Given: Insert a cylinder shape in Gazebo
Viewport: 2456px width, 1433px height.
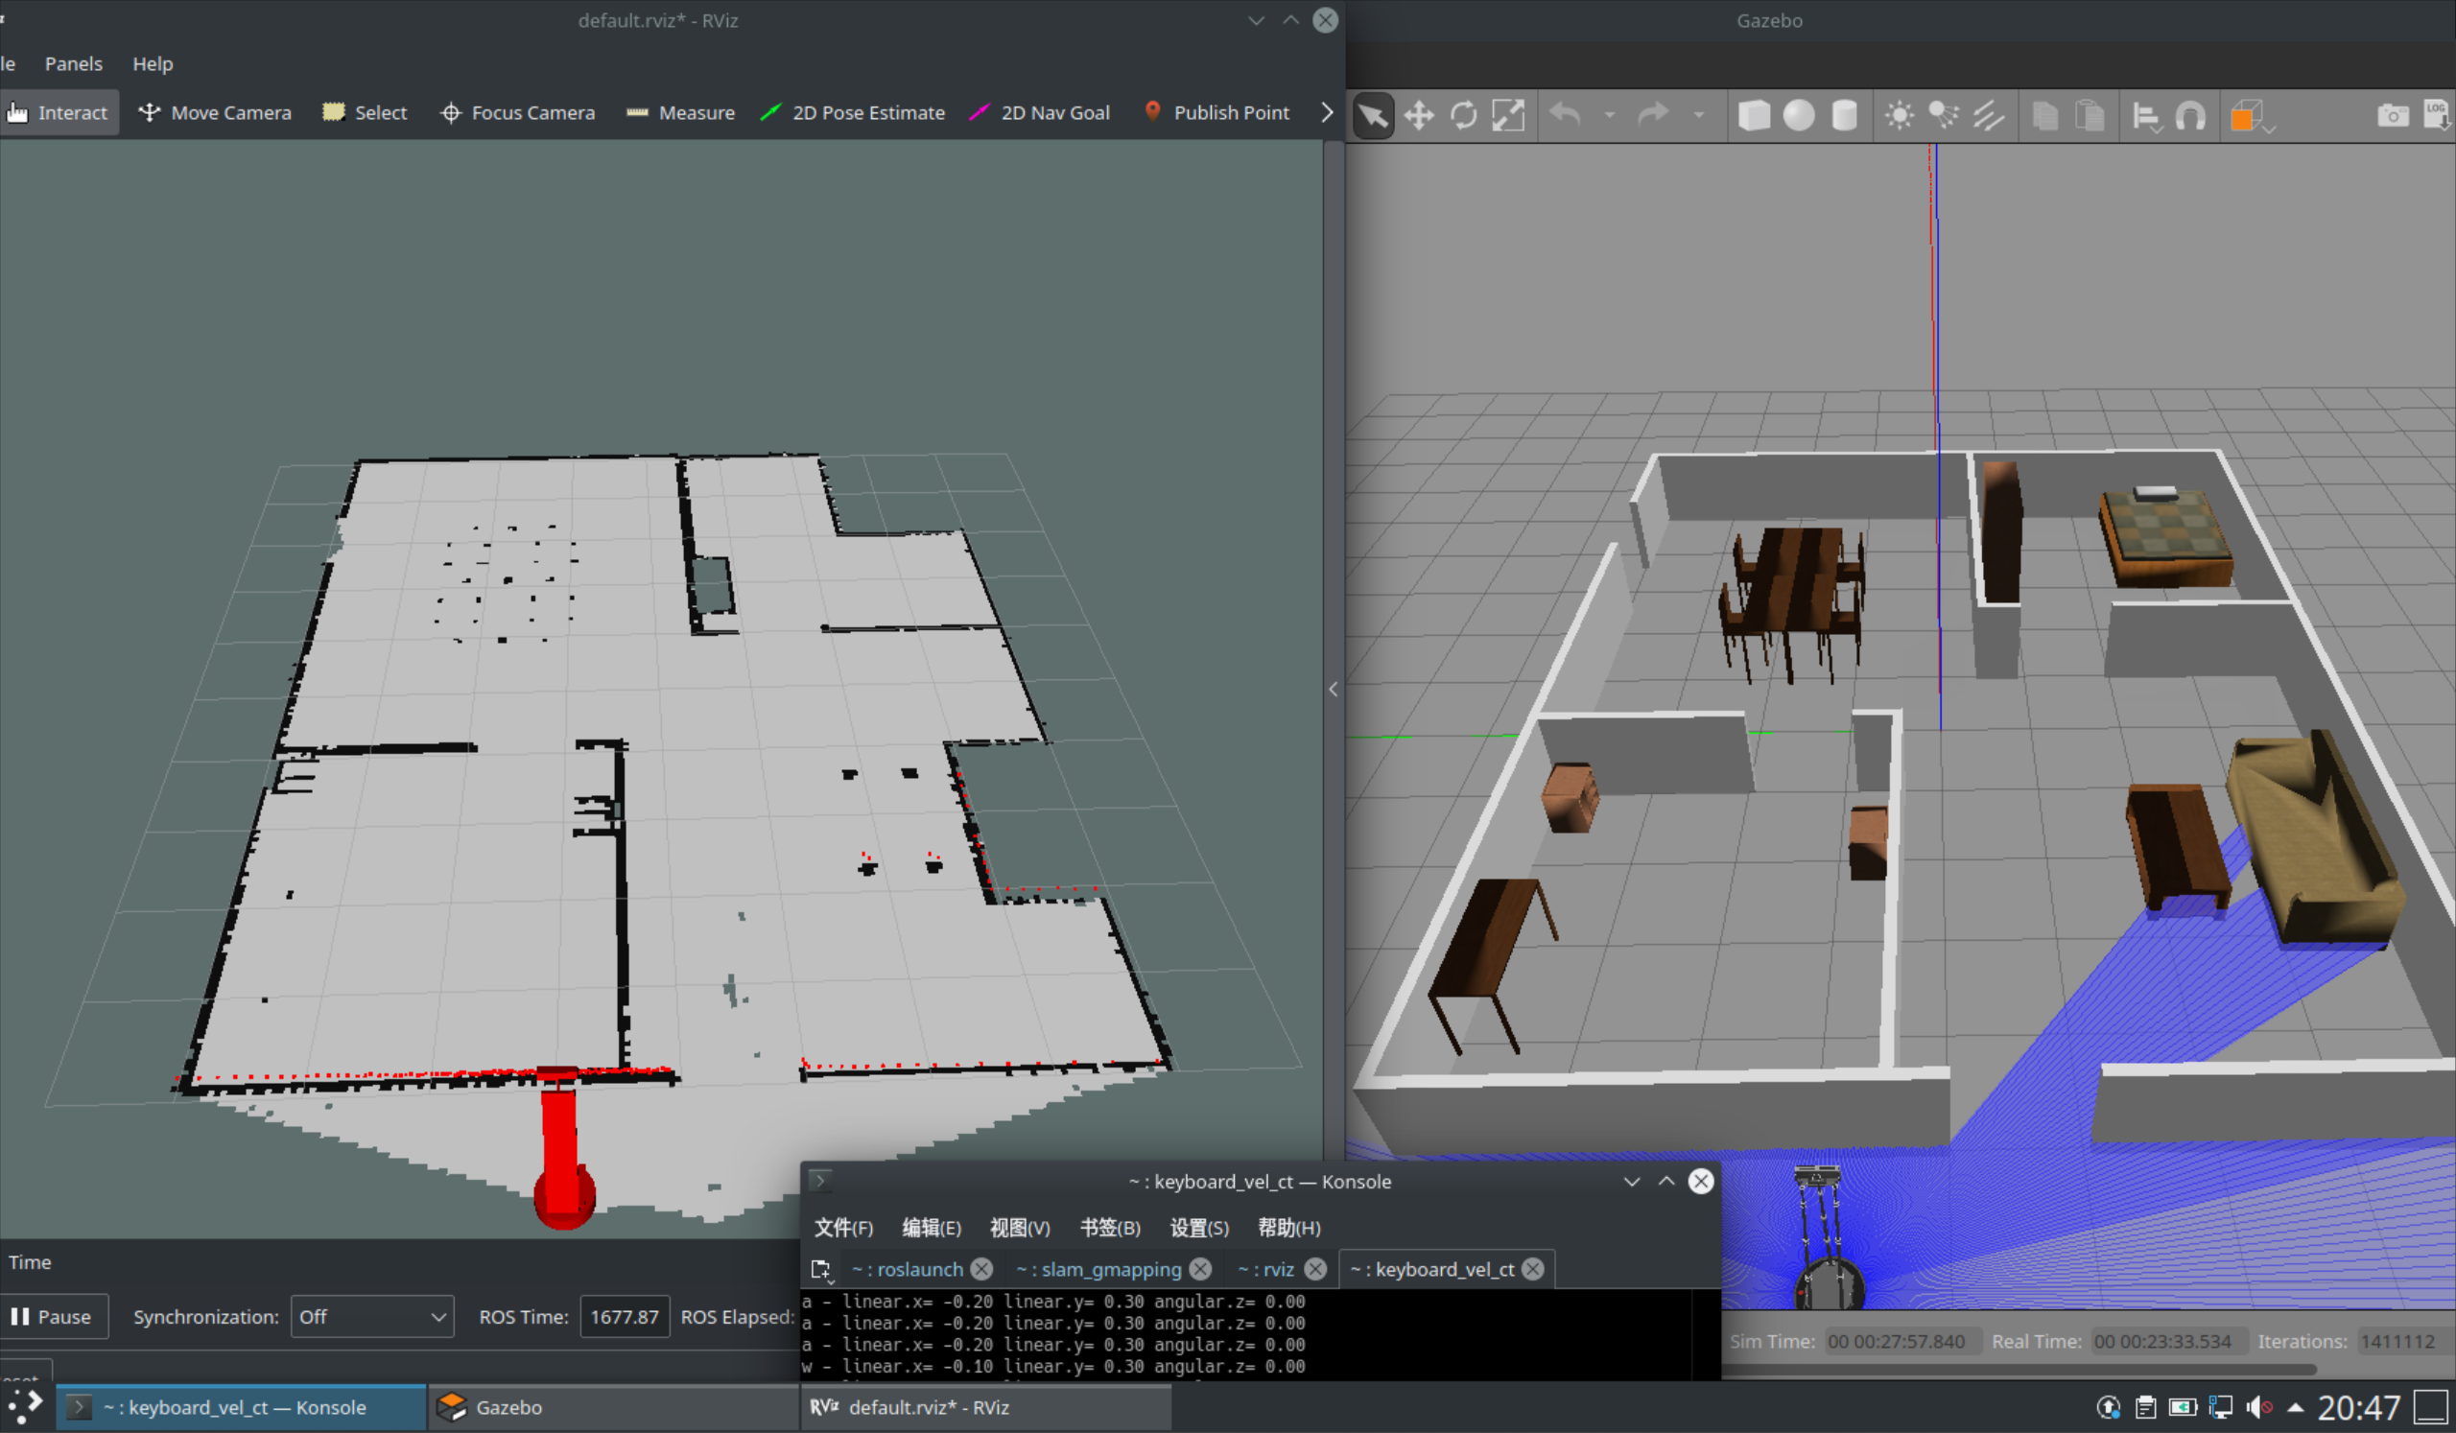Looking at the screenshot, I should point(1843,116).
